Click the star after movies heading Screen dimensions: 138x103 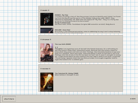(50, 69)
